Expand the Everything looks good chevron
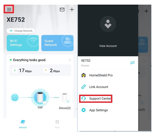This screenshot has width=157, height=134. pyautogui.click(x=70, y=60)
